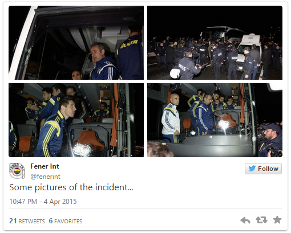Open the 10:47 PM - 4 Apr 2015 timestamp
This screenshot has height=233, width=291.
(x=43, y=202)
